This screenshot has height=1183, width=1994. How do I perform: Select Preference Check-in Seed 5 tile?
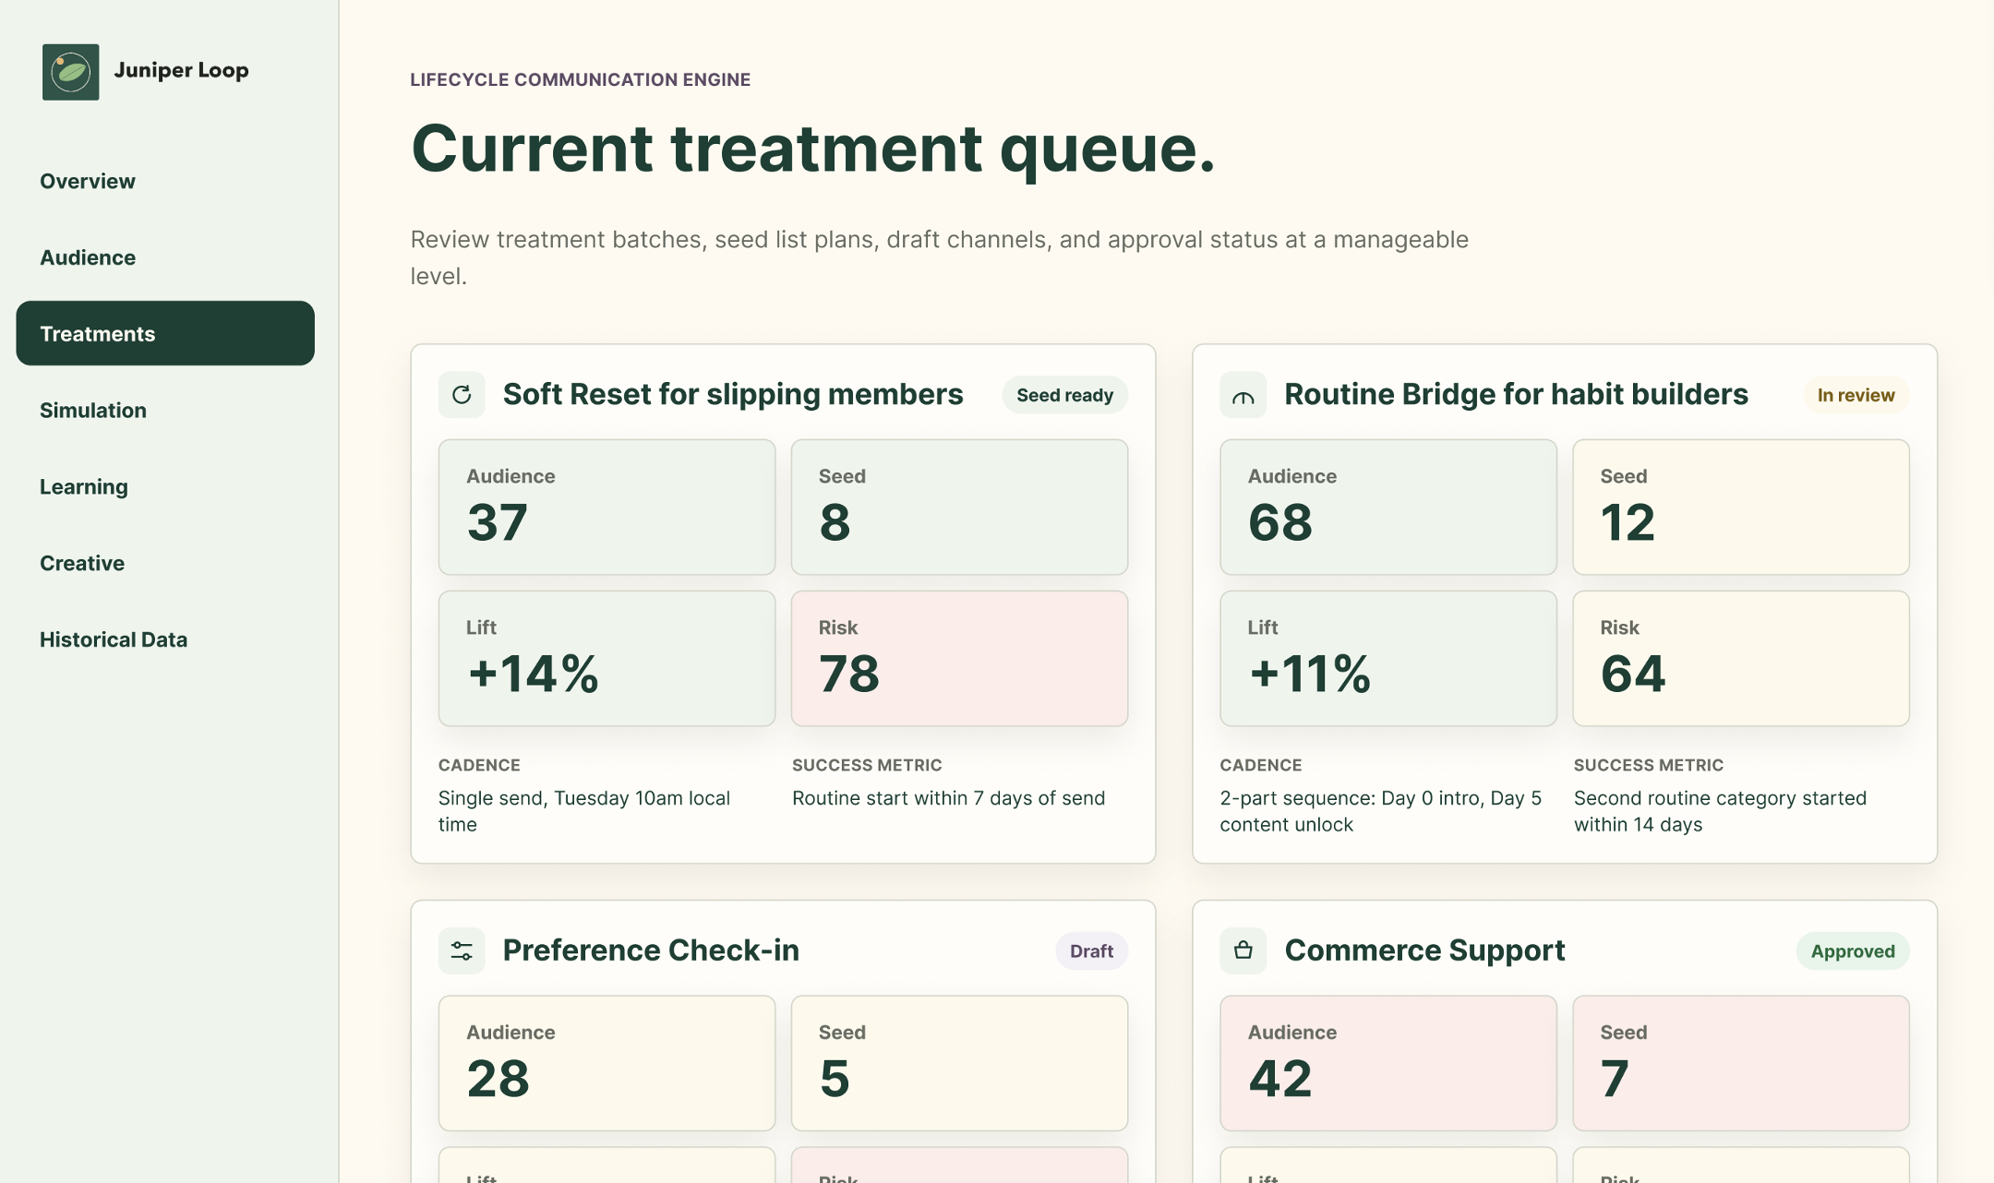[959, 1063]
